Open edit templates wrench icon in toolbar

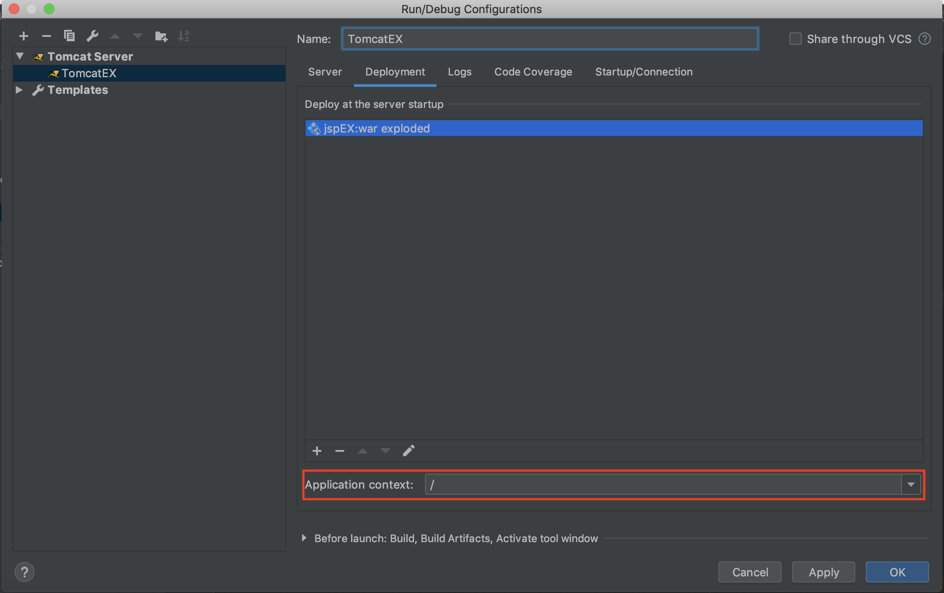pyautogui.click(x=92, y=36)
